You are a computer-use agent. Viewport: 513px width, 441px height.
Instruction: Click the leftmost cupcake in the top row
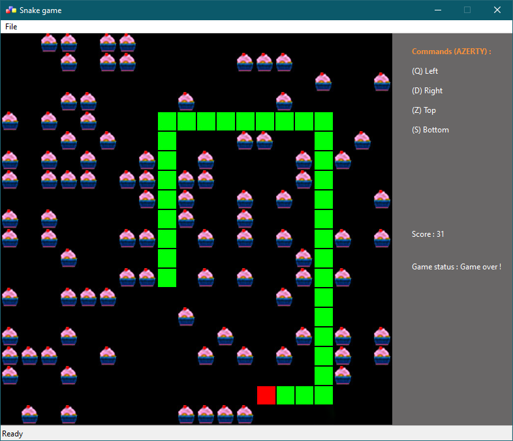click(x=49, y=42)
